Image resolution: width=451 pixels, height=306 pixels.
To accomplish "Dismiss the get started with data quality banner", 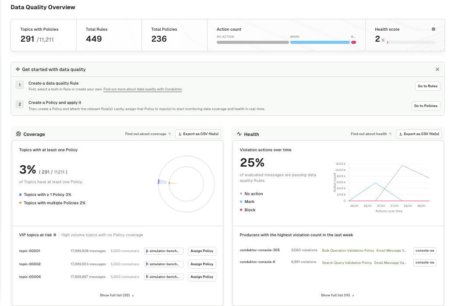I will pos(437,69).
